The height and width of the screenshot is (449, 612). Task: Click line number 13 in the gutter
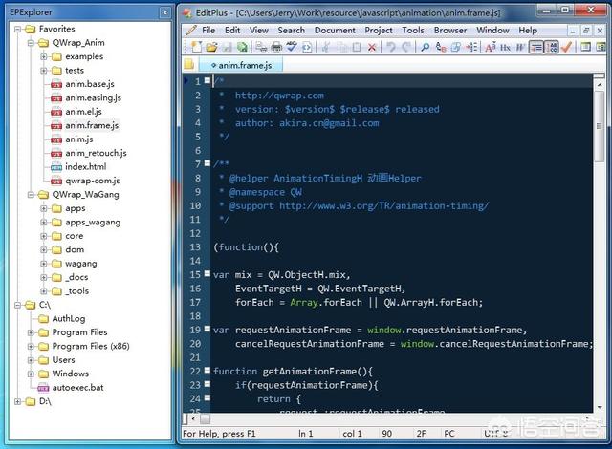[195, 247]
